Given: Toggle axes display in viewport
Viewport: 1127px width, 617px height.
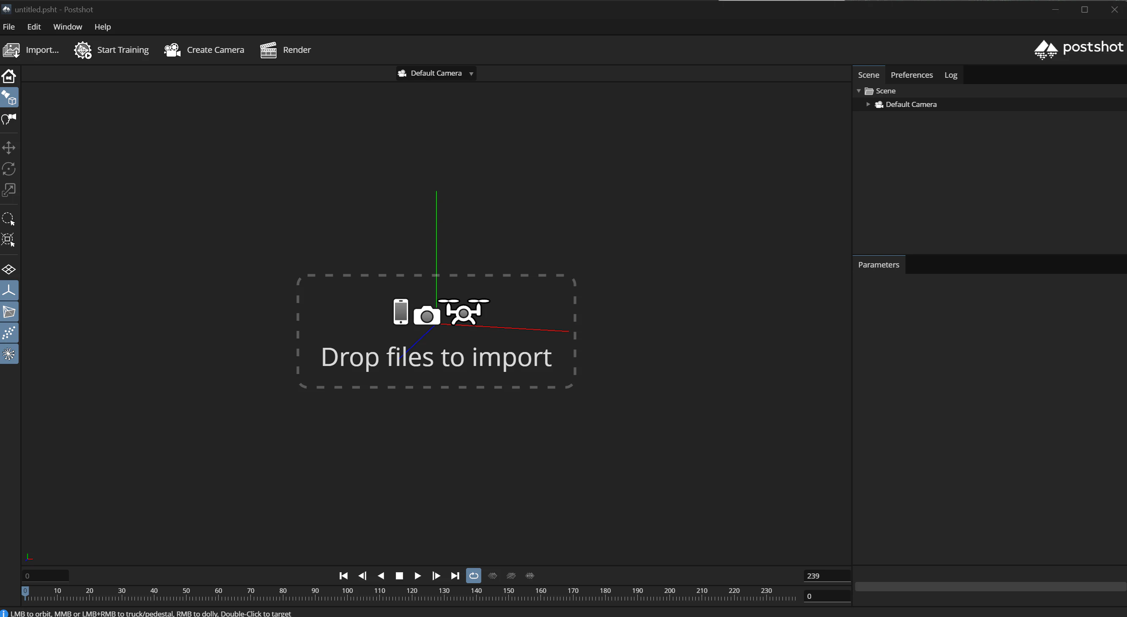Looking at the screenshot, I should (x=9, y=290).
